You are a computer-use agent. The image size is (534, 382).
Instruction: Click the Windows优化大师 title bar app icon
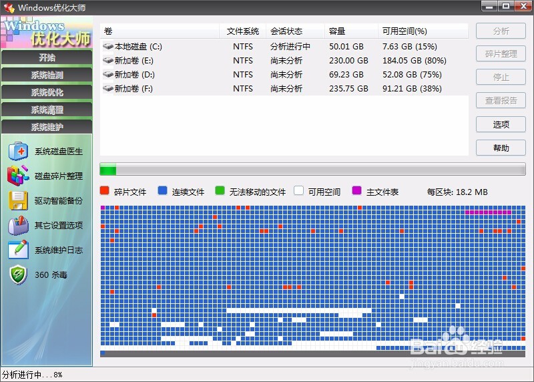pyautogui.click(x=9, y=7)
